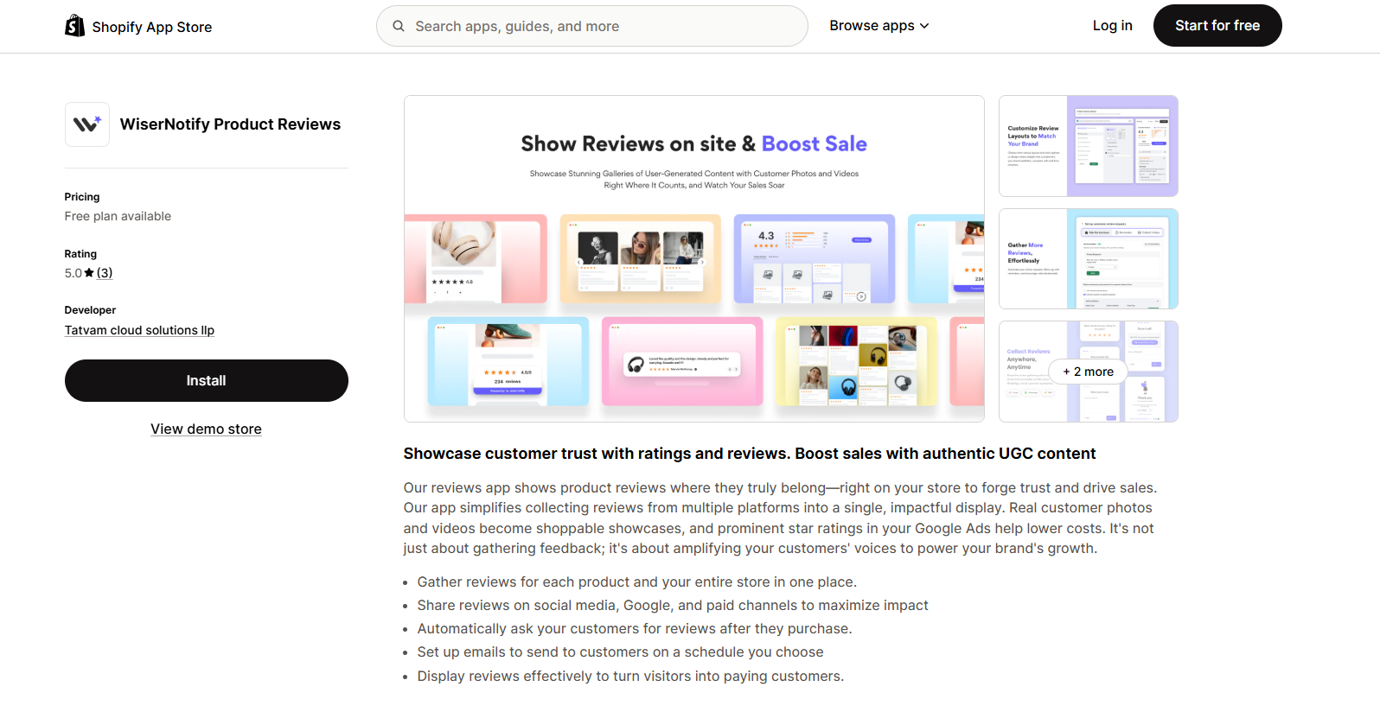Open the Tatvam cloud solutions llp developer page

pyautogui.click(x=139, y=330)
